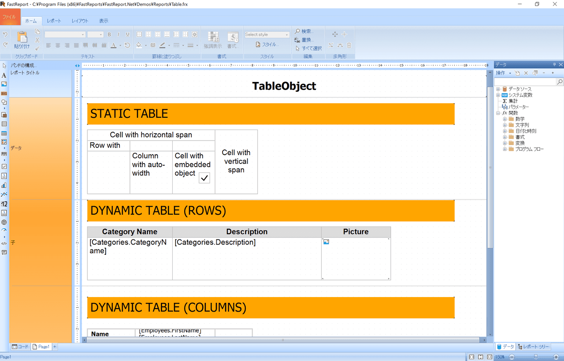The image size is (564, 361).
Task: Select the Table object tool
Action: pyautogui.click(x=4, y=133)
